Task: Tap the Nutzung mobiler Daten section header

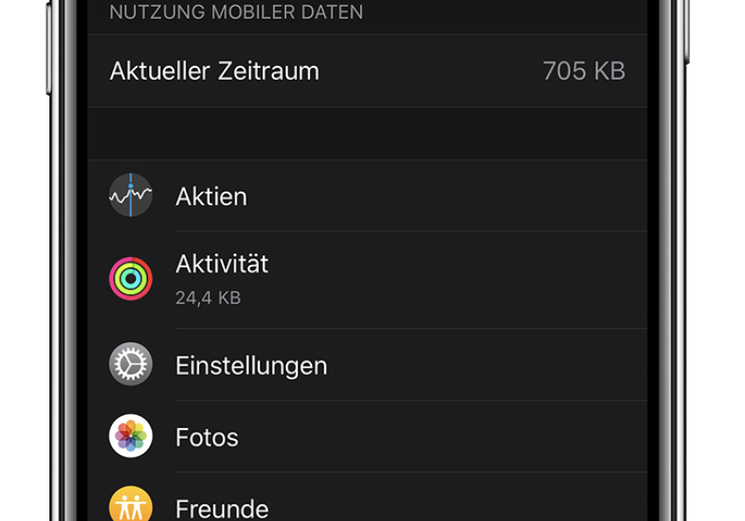Action: [237, 13]
